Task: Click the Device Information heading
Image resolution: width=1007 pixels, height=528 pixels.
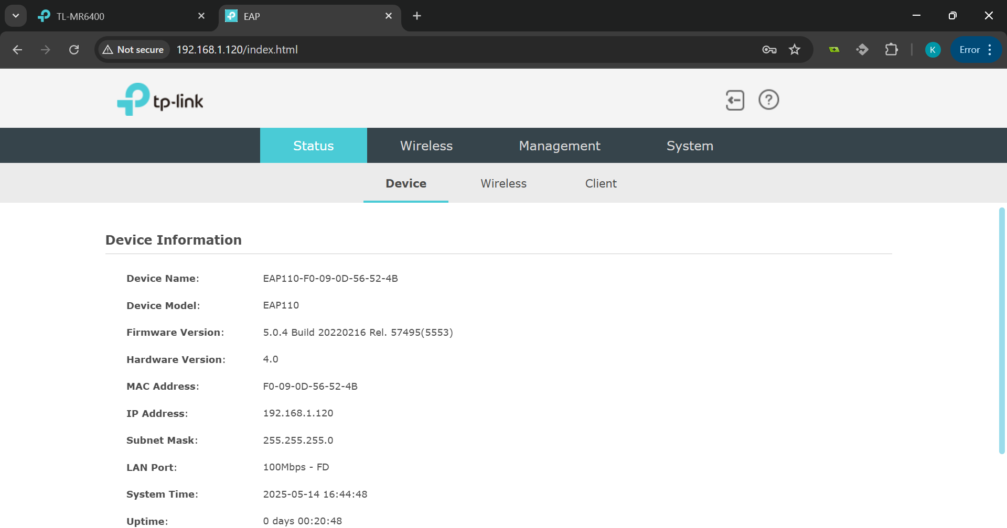Action: (174, 240)
